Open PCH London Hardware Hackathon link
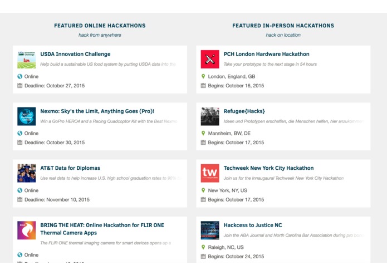The width and height of the screenshot is (387, 275). coord(266,54)
